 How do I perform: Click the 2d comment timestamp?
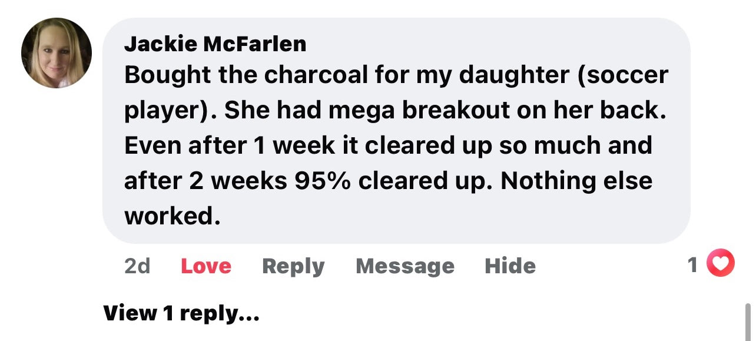click(x=137, y=266)
